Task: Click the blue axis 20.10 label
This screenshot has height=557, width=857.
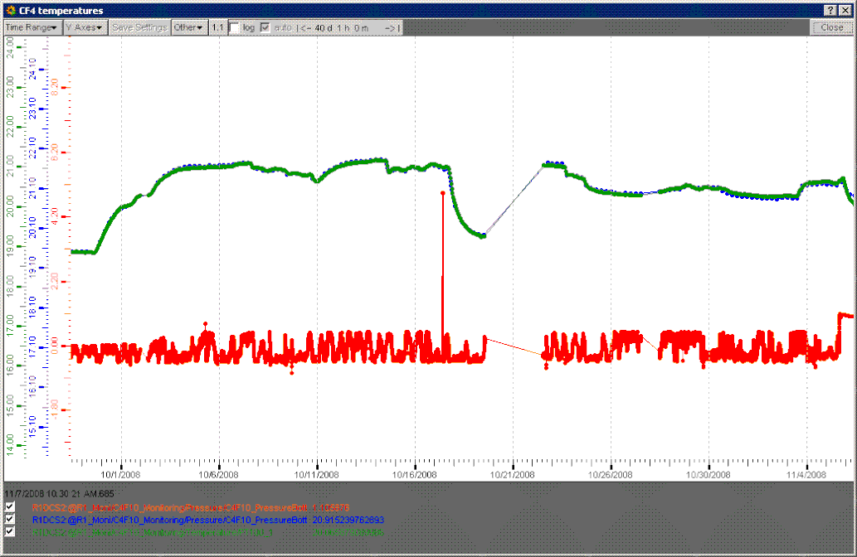Action: point(33,228)
